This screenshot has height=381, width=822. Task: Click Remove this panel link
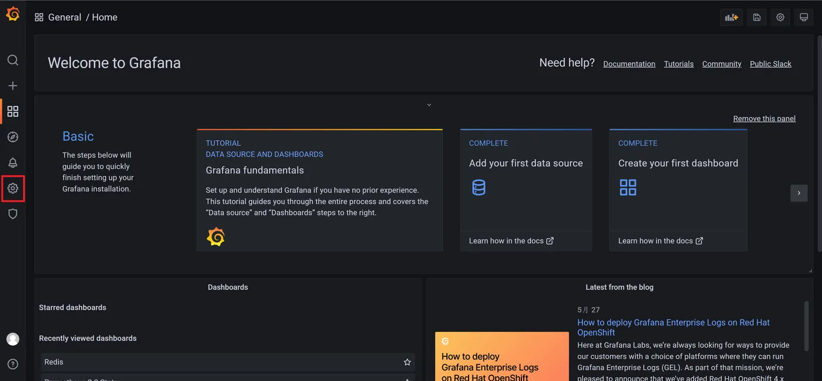click(764, 118)
